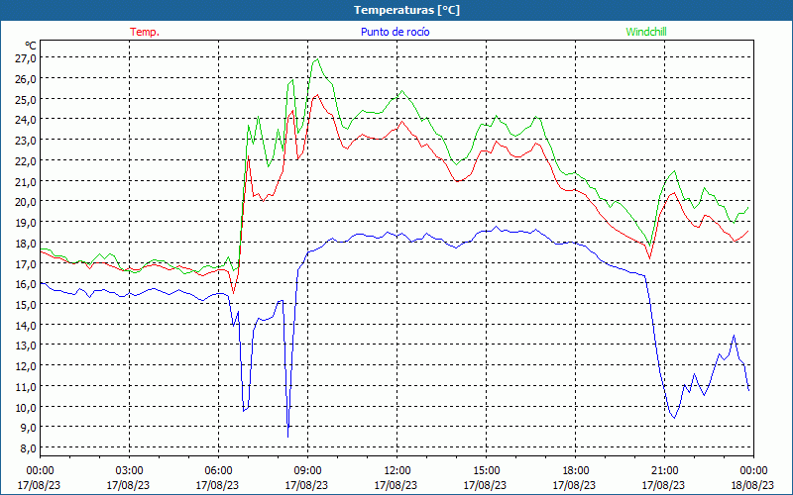Screen dimensions: 793x495
Task: Click the 9,0 y-axis value
Action: pos(29,428)
